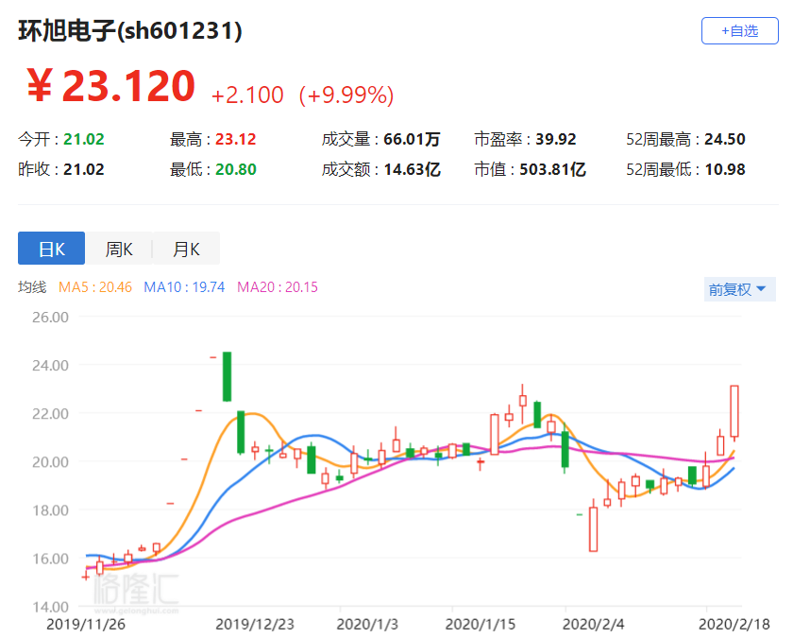Click the 均线 label
The height and width of the screenshot is (638, 793).
32,287
